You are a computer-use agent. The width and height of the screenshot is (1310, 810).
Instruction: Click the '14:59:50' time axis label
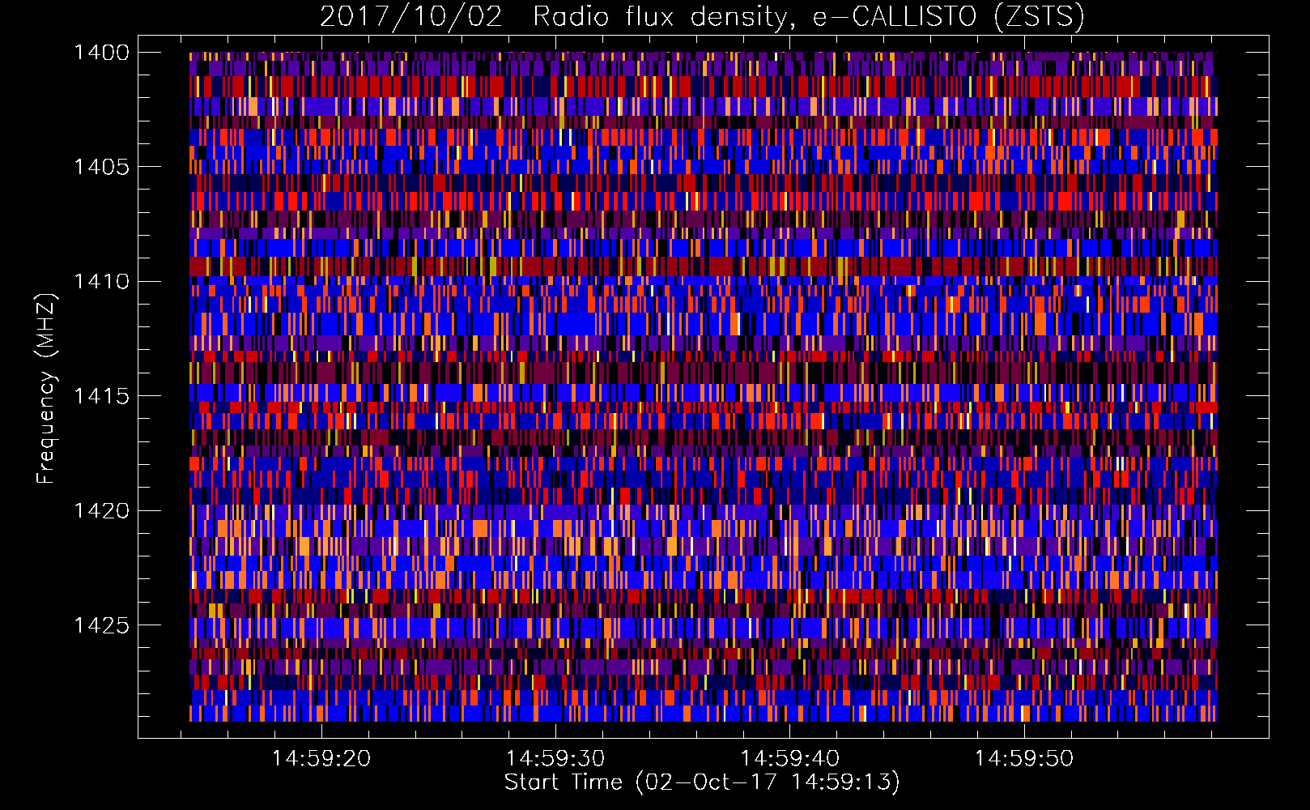point(1023,759)
